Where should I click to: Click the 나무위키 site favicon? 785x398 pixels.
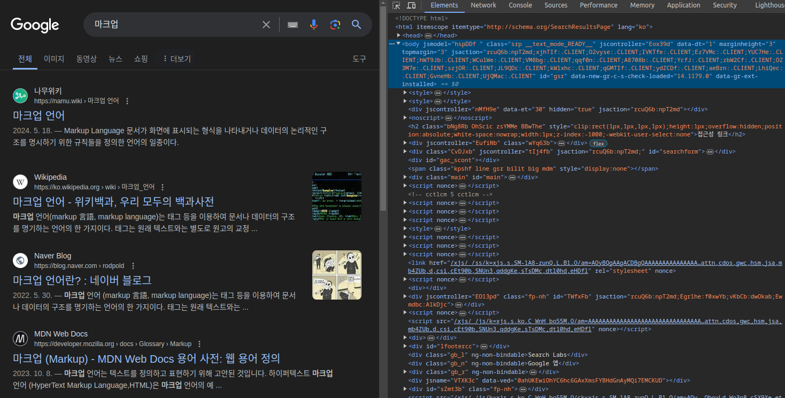tap(20, 96)
